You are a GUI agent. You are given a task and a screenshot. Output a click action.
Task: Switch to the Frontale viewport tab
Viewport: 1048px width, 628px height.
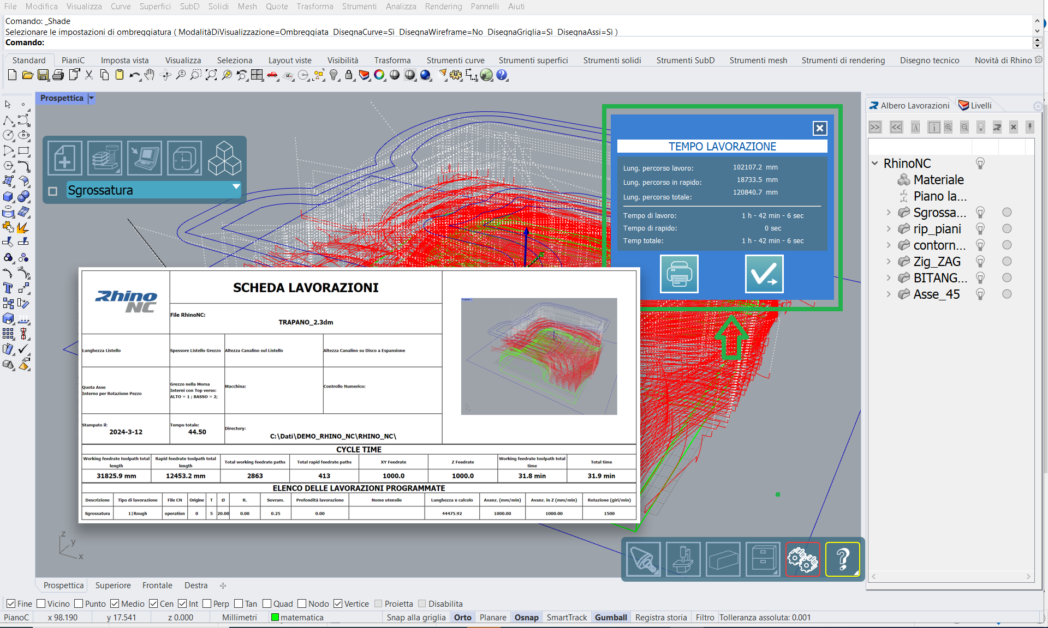157,585
